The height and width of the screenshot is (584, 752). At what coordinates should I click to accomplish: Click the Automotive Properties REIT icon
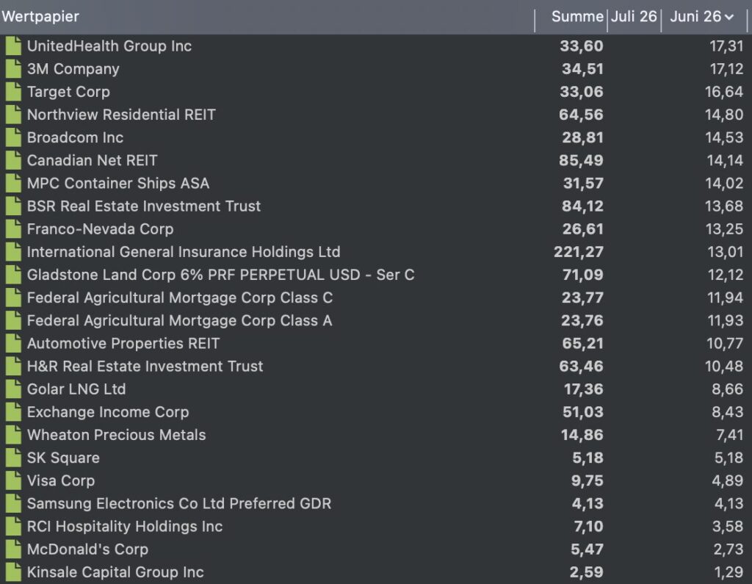click(13, 344)
